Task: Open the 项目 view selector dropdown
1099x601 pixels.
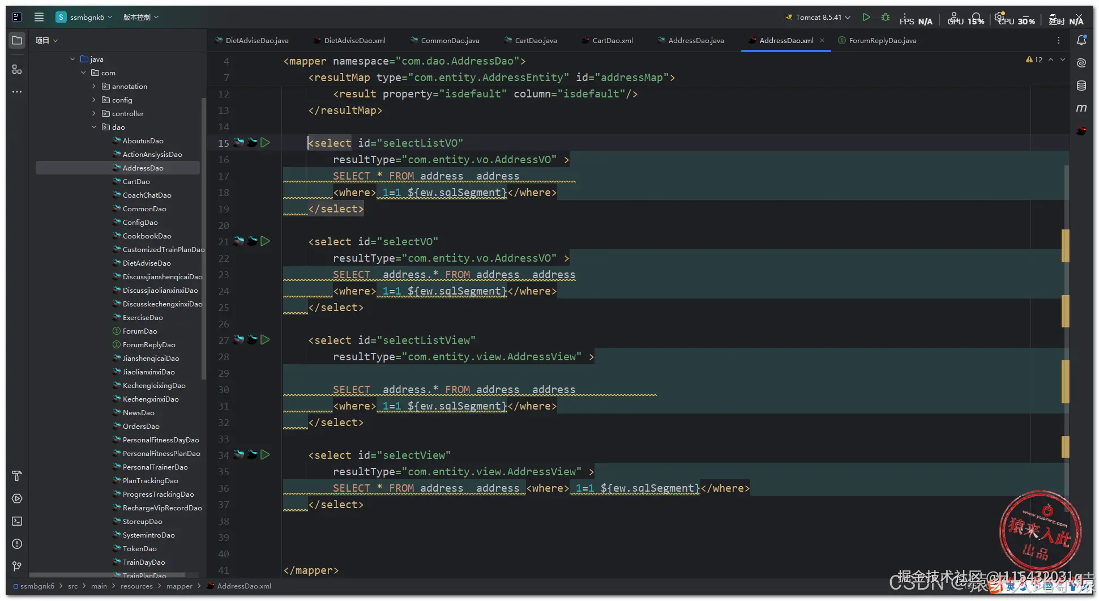Action: 46,40
